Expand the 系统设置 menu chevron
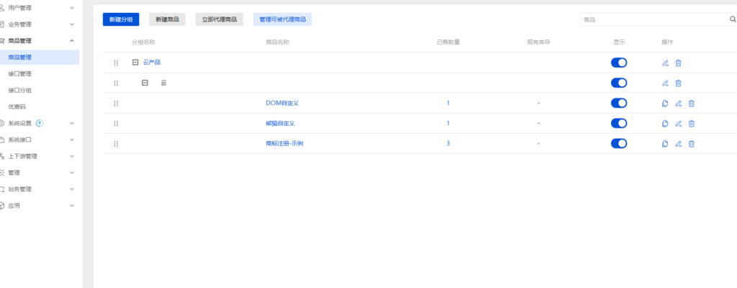This screenshot has width=737, height=288. point(72,124)
